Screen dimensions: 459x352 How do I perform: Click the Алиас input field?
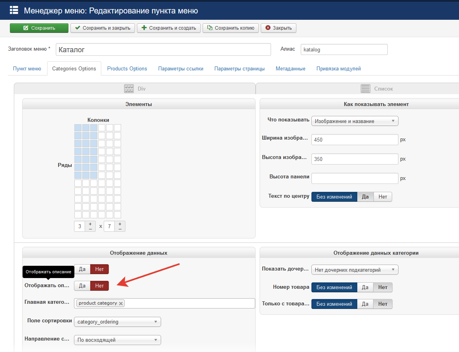pyautogui.click(x=344, y=50)
